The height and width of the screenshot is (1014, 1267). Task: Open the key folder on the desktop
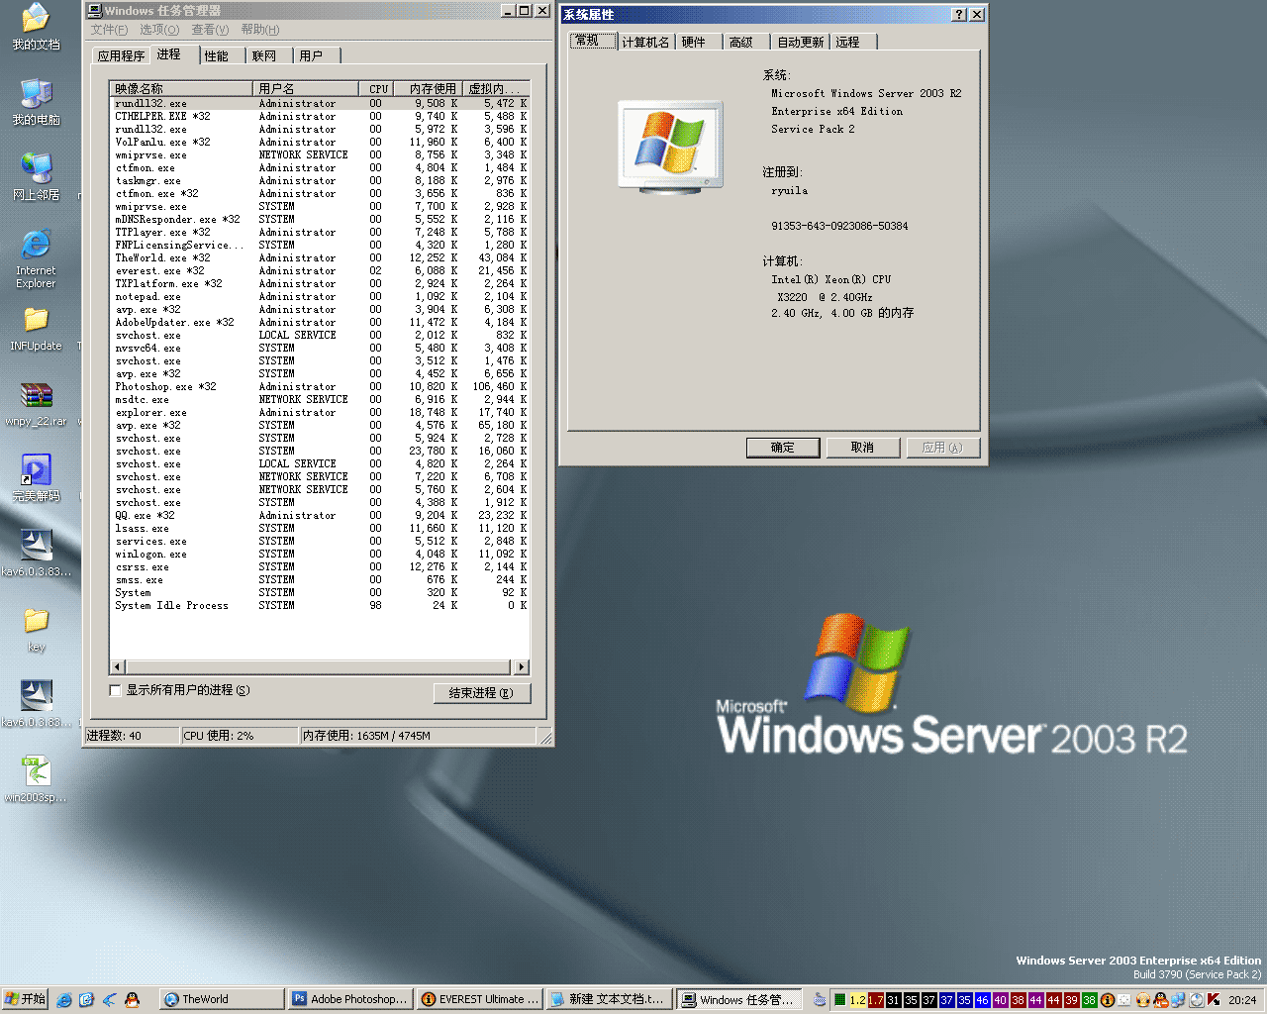[36, 630]
